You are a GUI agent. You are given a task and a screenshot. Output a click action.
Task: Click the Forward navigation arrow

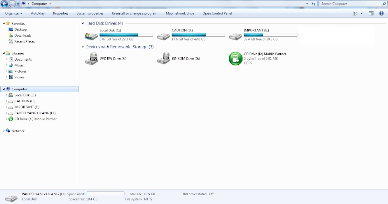(x=12, y=4)
